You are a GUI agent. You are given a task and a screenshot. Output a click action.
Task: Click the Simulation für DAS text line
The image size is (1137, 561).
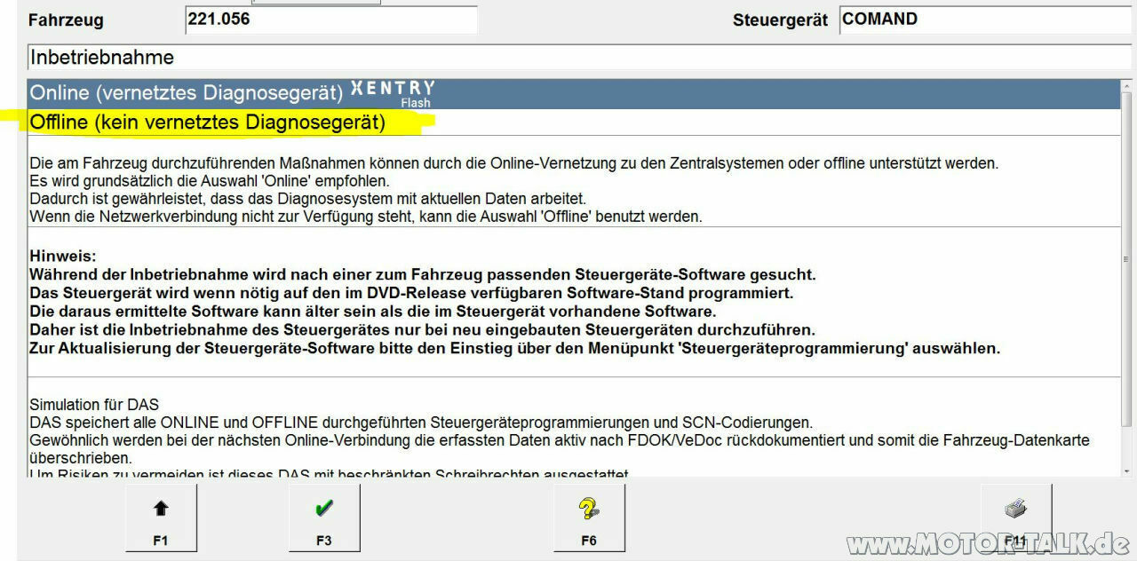(92, 405)
